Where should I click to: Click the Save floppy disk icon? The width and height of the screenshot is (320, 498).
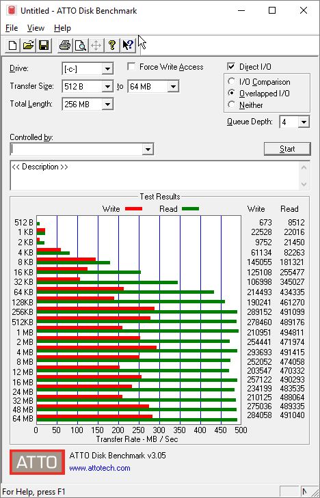click(x=44, y=45)
